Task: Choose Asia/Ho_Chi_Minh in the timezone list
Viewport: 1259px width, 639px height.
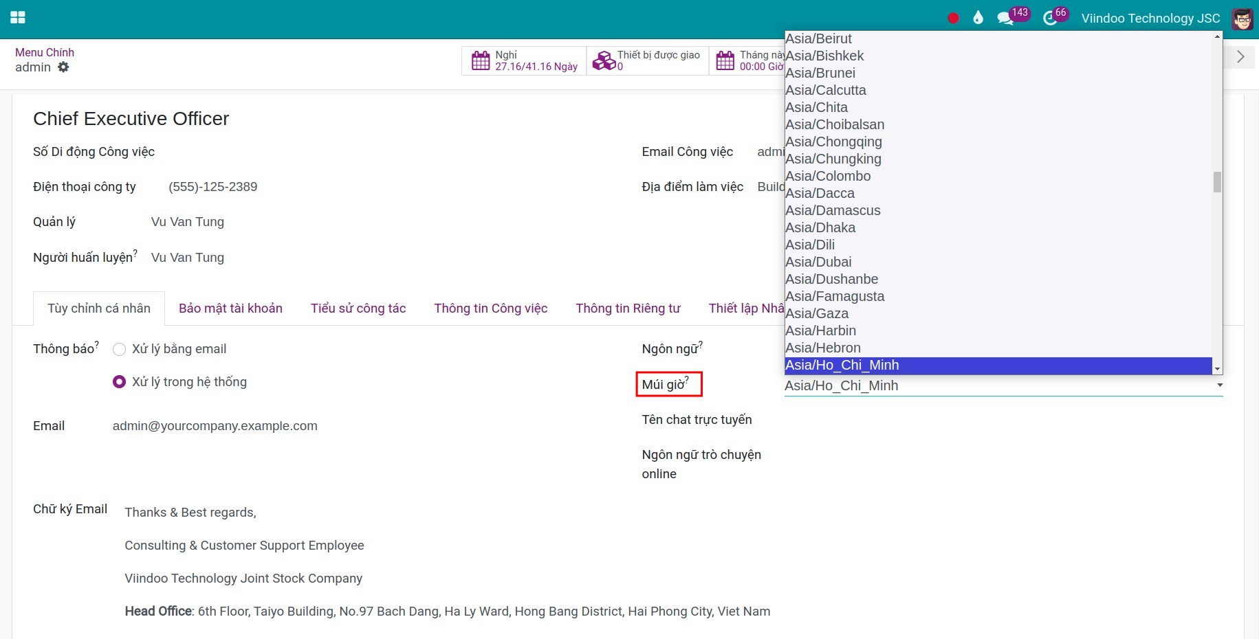Action: 998,366
